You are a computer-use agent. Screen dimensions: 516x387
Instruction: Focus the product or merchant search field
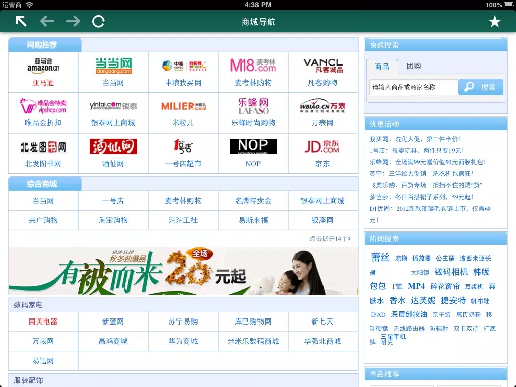click(x=413, y=87)
